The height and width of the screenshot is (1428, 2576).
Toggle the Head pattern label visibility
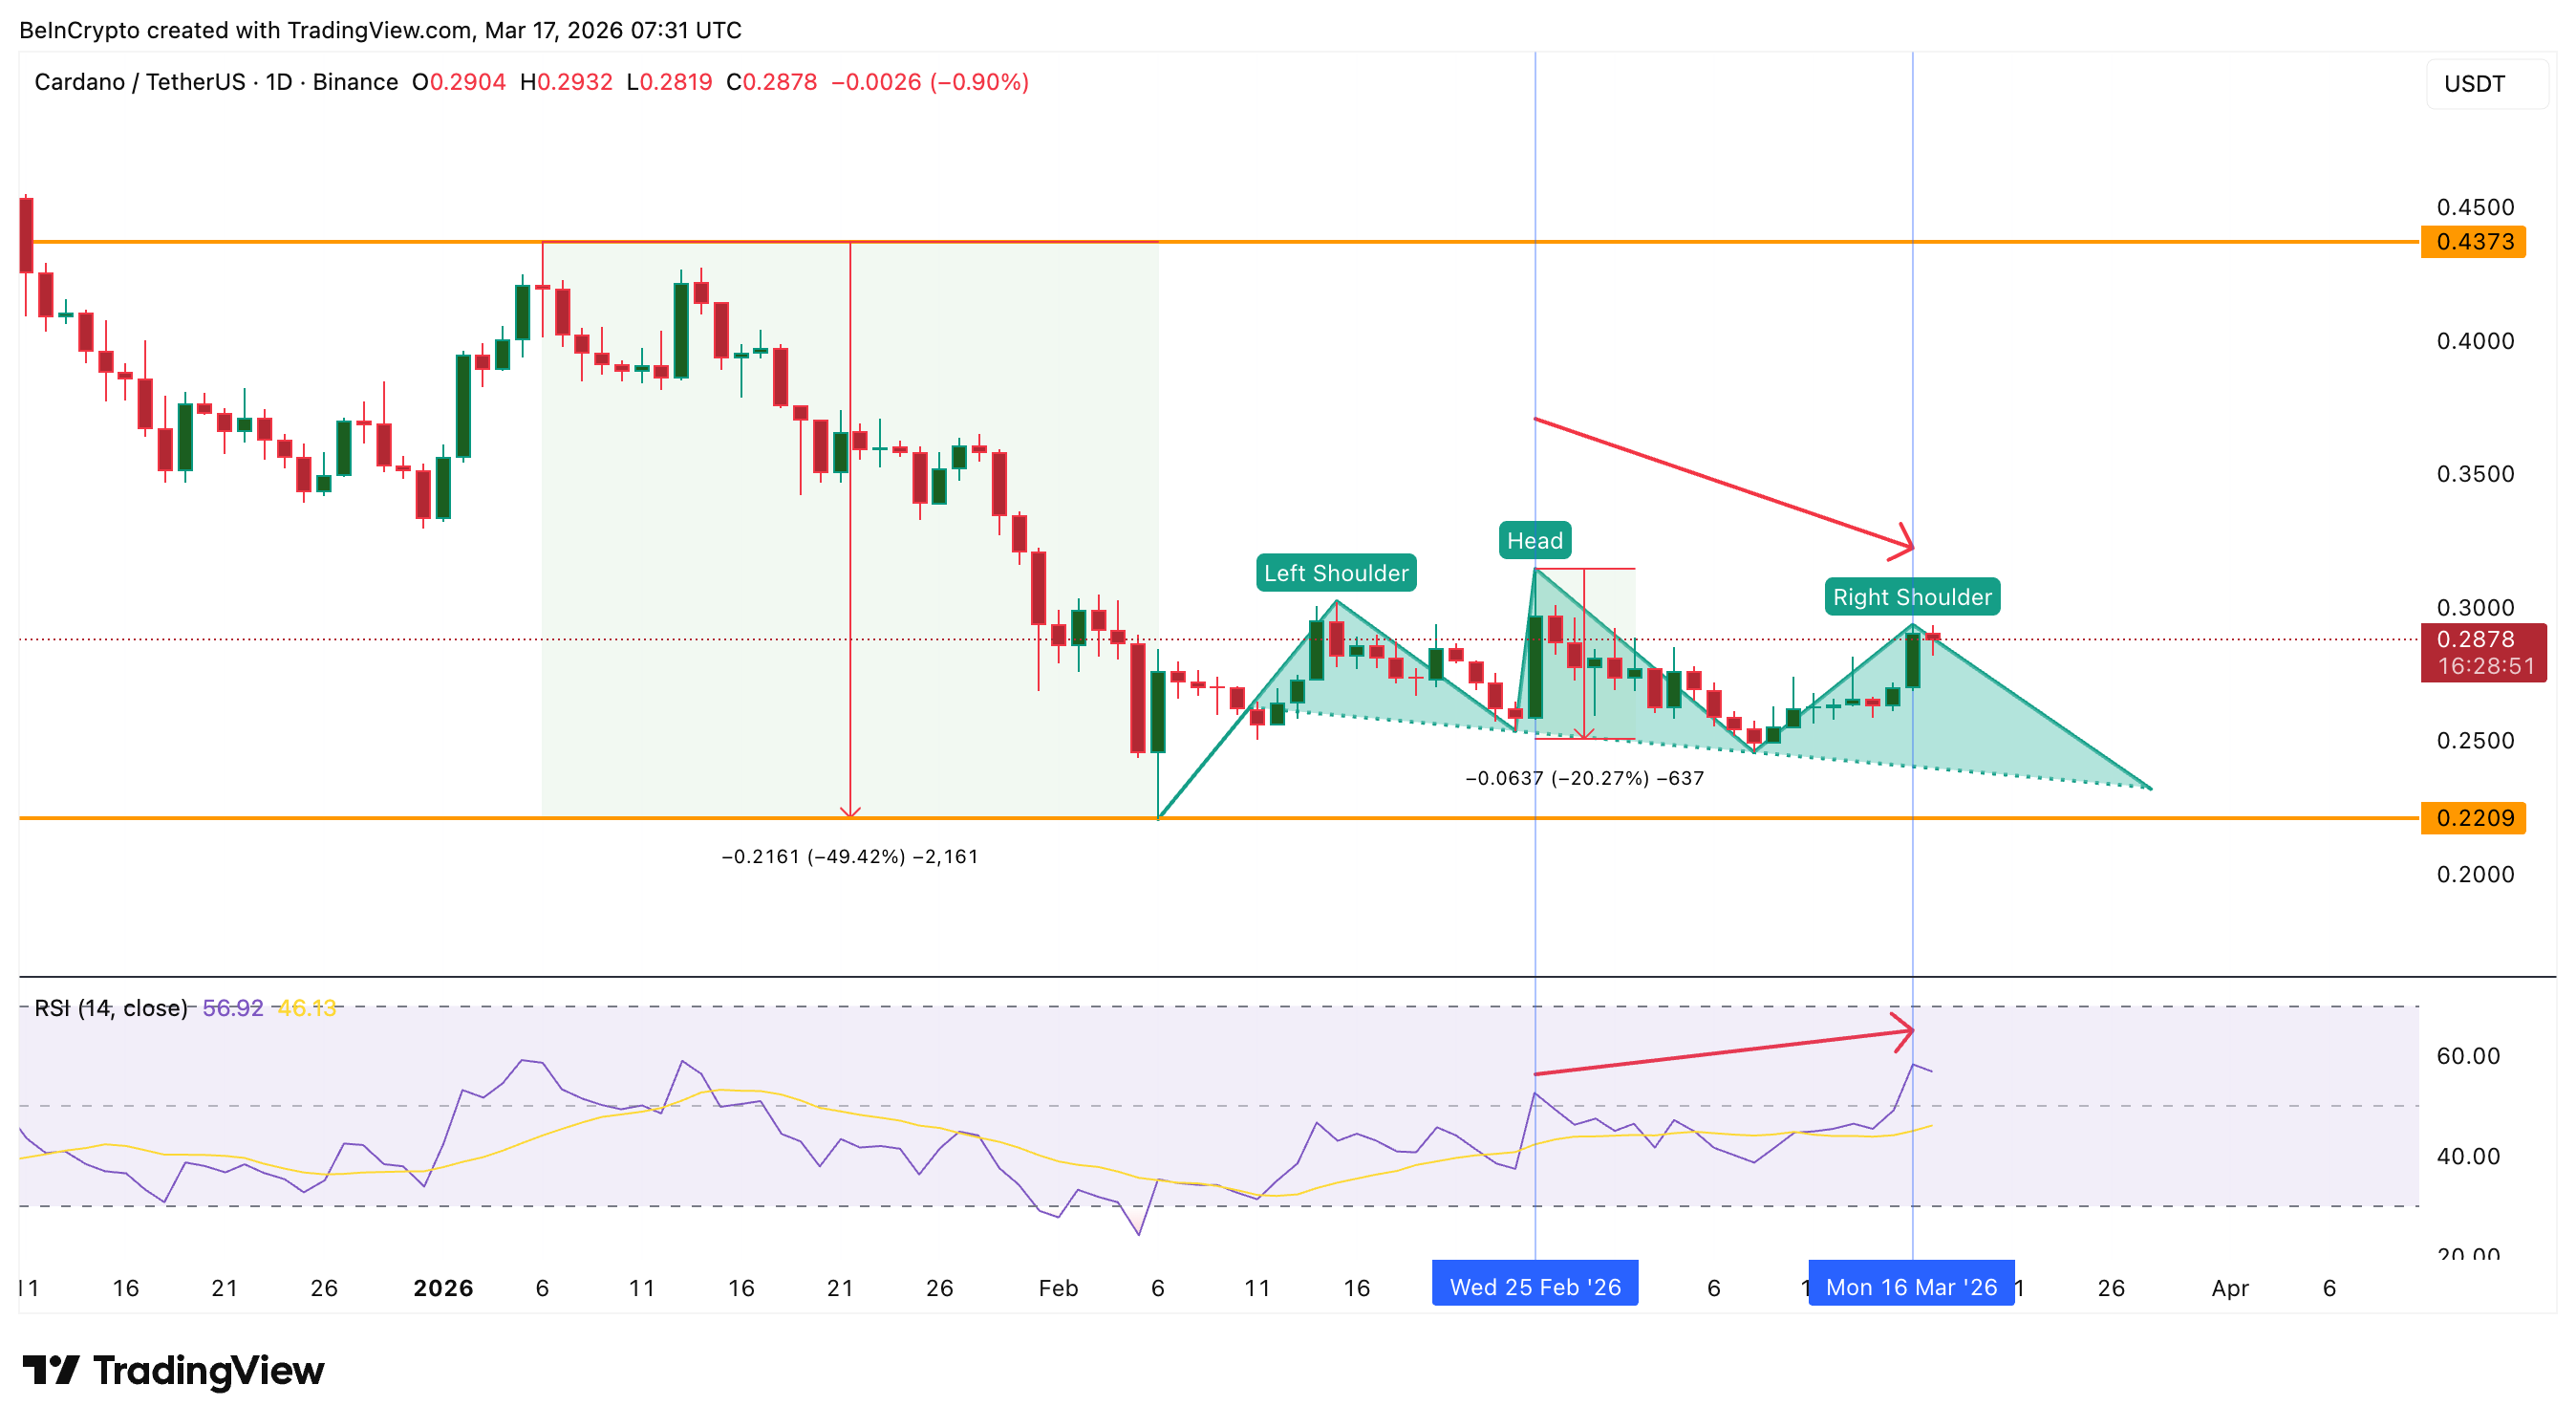point(1535,540)
